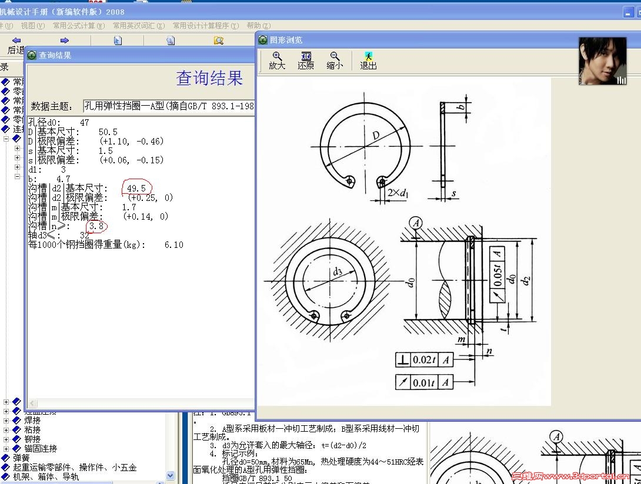The image size is (641, 484).
Task: Click the 还原 restore view icon
Action: coord(306,56)
